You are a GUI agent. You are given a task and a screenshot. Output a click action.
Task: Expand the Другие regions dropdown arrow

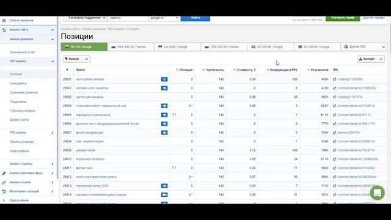coord(384,47)
